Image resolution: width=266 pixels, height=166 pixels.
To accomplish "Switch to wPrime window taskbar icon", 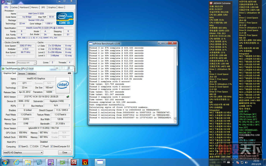I will pos(100,162).
